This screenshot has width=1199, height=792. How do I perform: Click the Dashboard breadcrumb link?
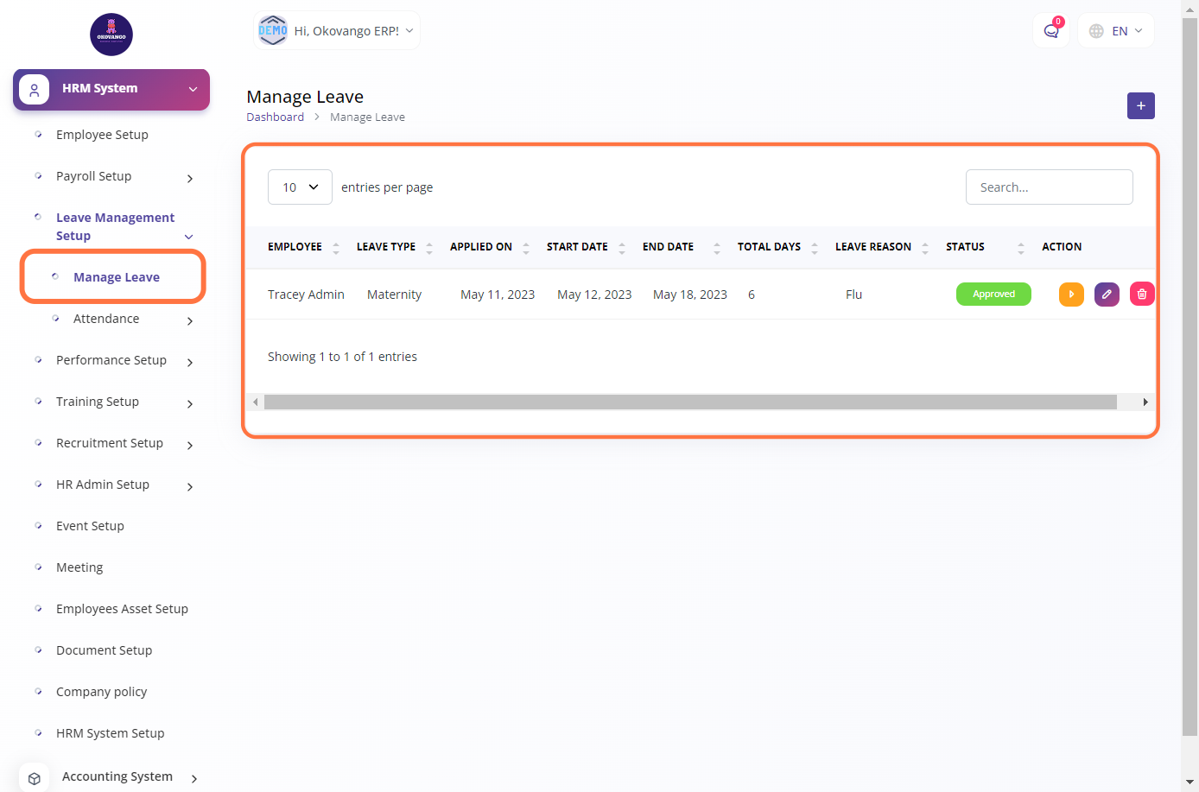tap(275, 117)
